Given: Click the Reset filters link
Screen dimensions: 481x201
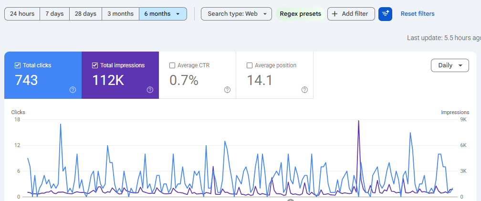Looking at the screenshot, I should click(418, 14).
